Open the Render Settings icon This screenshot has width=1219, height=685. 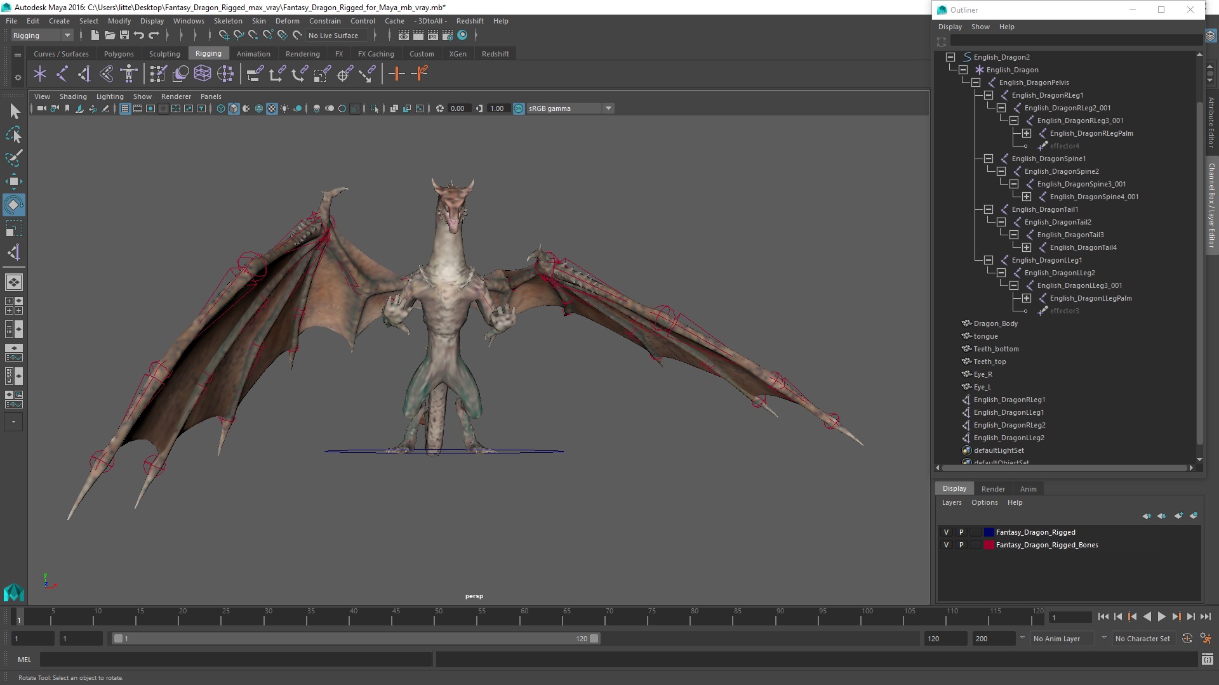coord(448,36)
